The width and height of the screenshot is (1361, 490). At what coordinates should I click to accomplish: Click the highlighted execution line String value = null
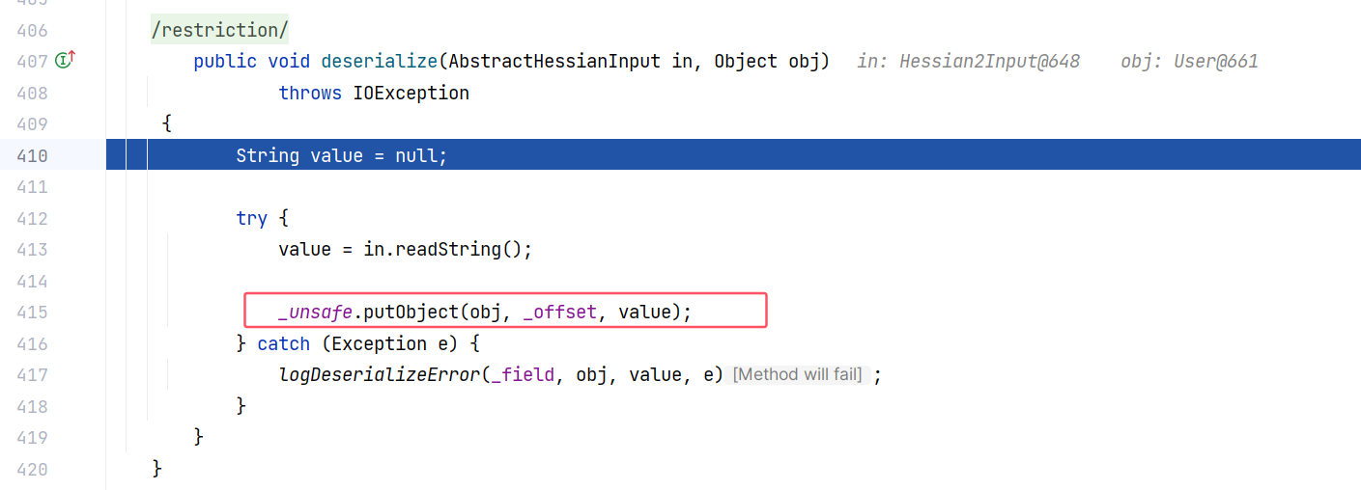[342, 155]
